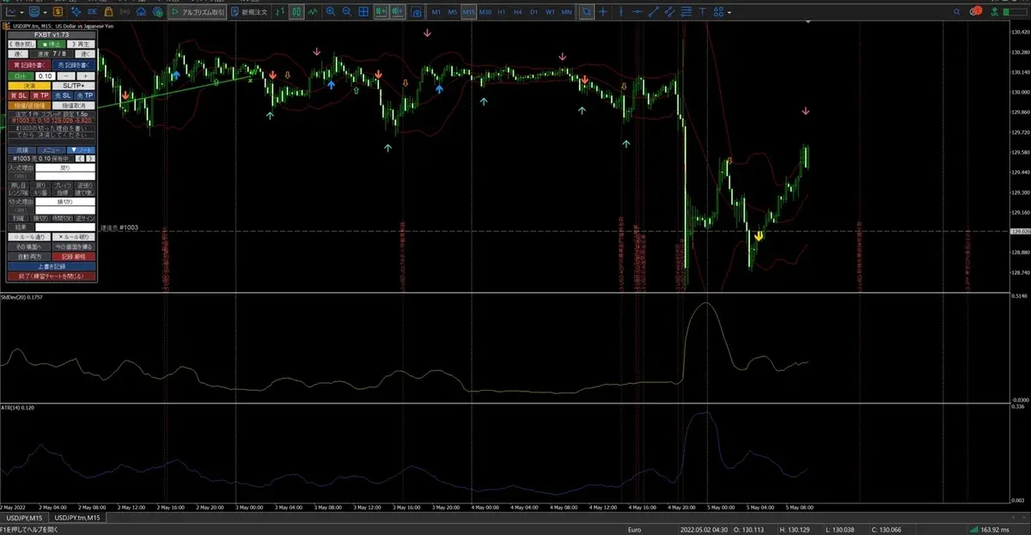Select the vertical line drawing tool
1031x535 pixels.
coord(621,12)
